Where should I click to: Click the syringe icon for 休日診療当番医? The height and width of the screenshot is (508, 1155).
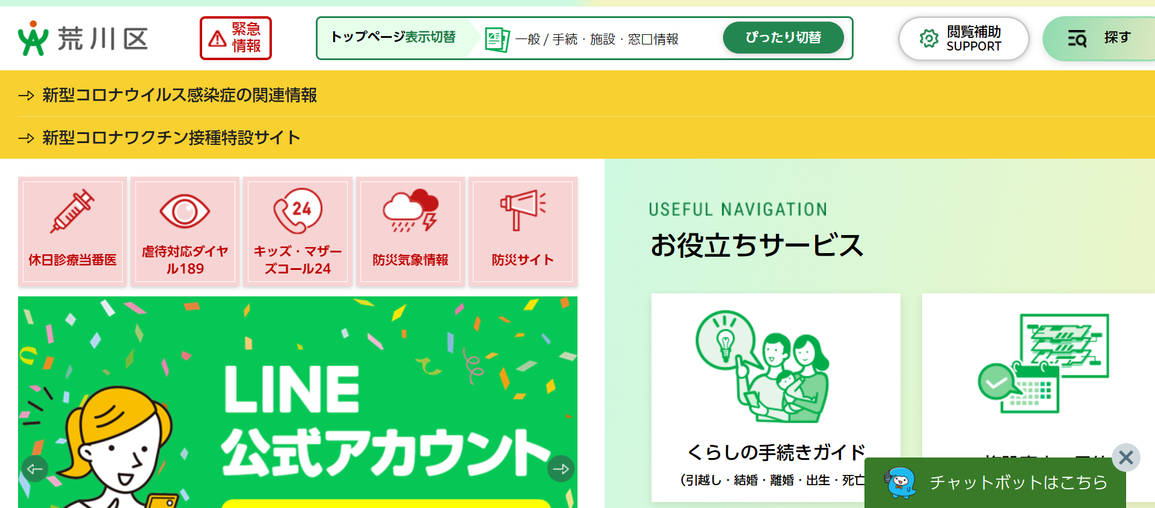pos(72,211)
